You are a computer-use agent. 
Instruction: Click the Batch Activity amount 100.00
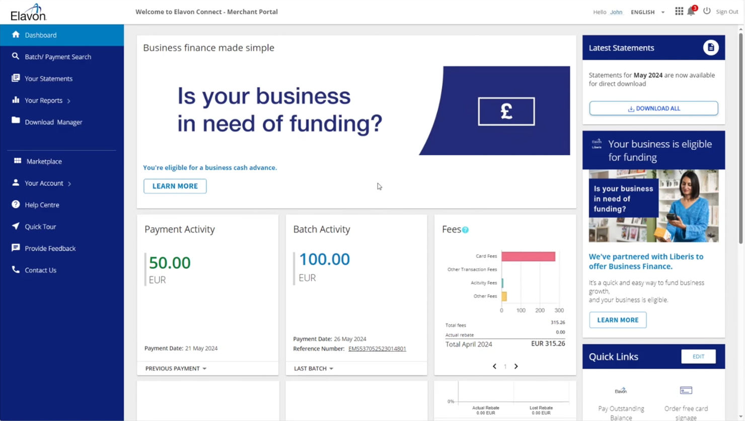click(x=324, y=259)
